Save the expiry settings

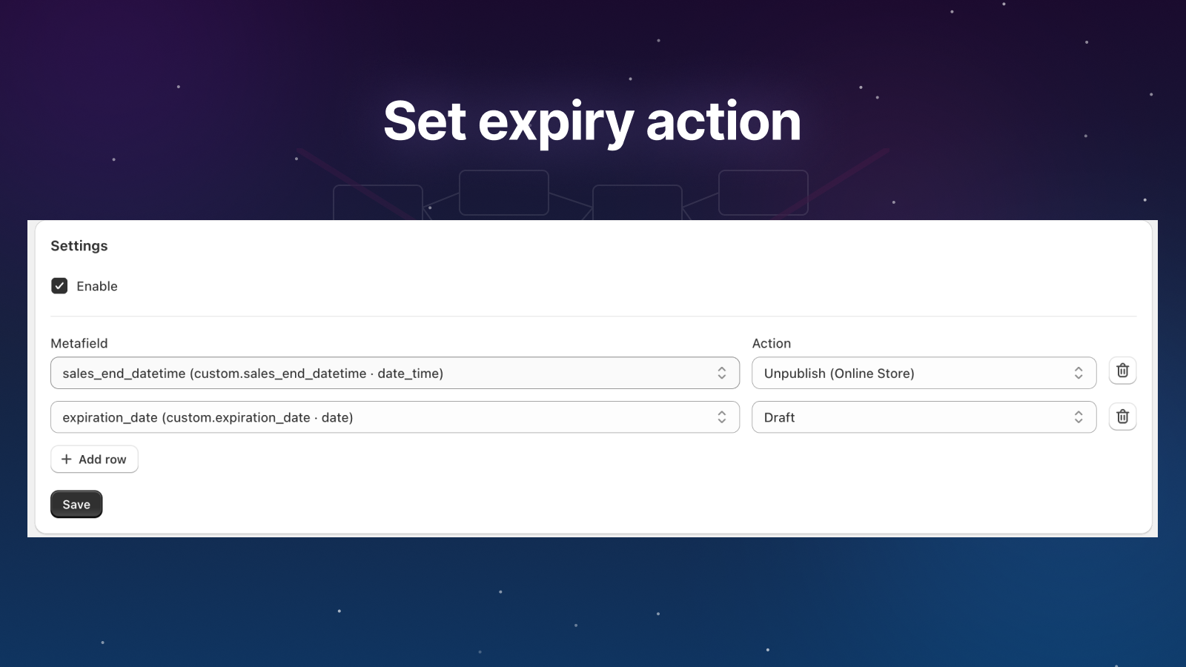[x=76, y=505]
